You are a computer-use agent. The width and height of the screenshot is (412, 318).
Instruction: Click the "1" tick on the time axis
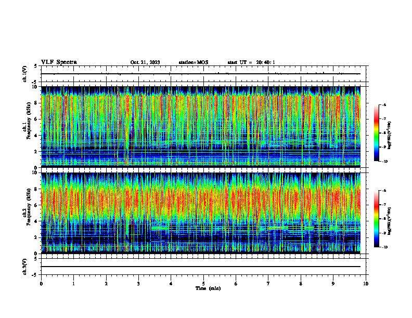pyautogui.click(x=73, y=284)
